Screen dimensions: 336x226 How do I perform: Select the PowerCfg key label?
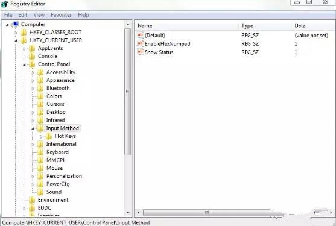click(58, 184)
